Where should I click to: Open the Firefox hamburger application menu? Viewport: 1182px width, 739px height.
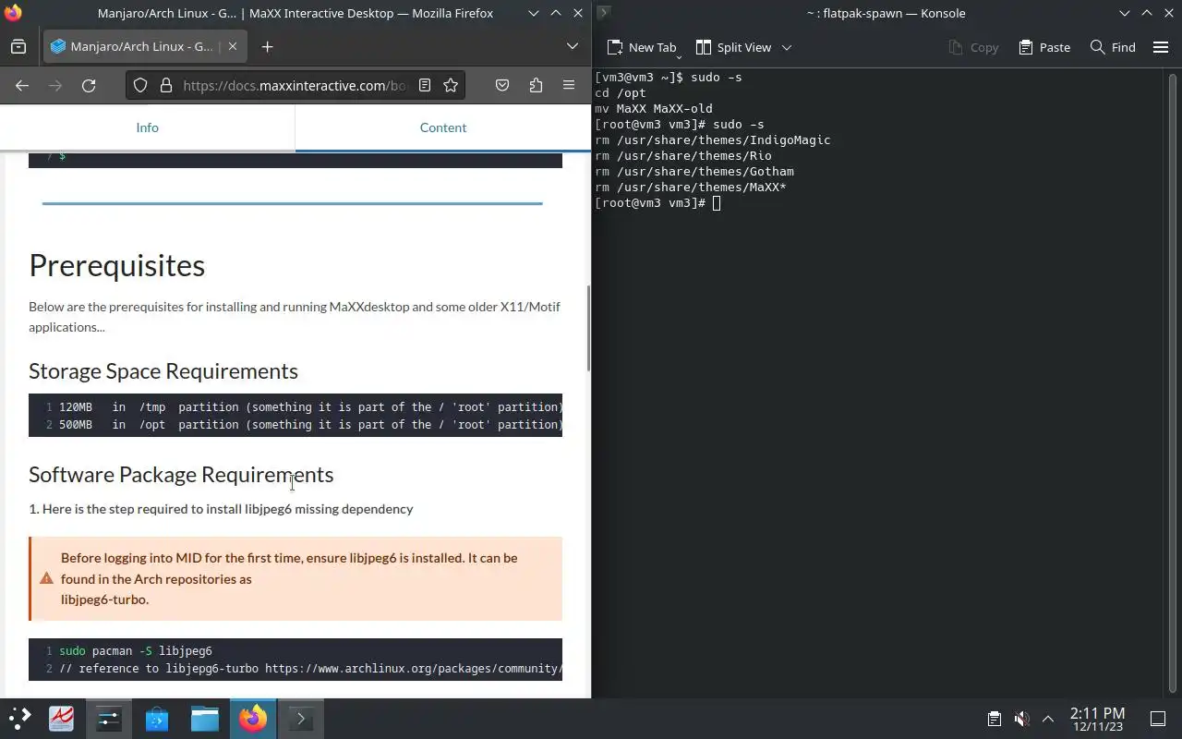(569, 85)
